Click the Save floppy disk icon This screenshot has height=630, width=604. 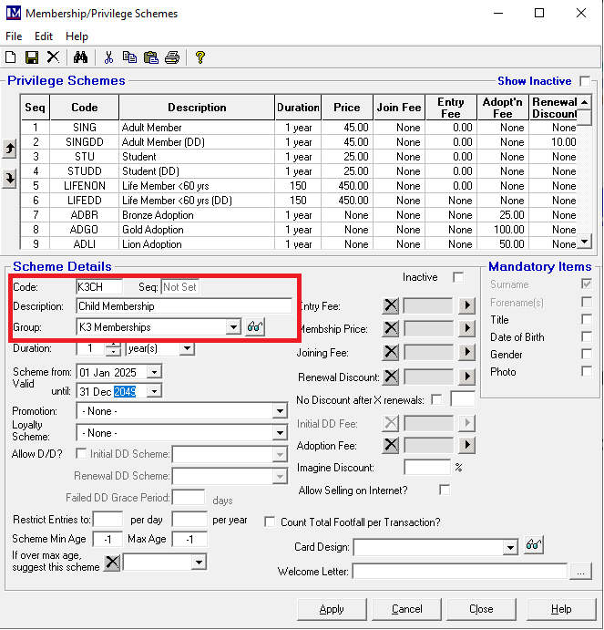(x=32, y=57)
